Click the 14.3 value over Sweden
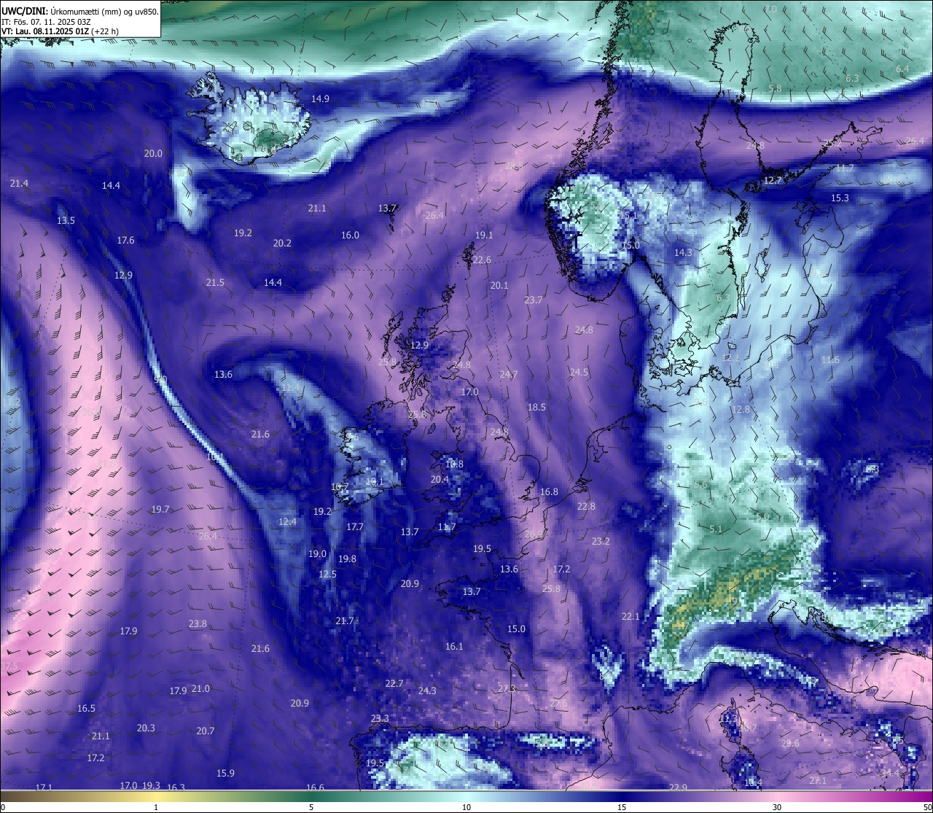 tap(683, 252)
